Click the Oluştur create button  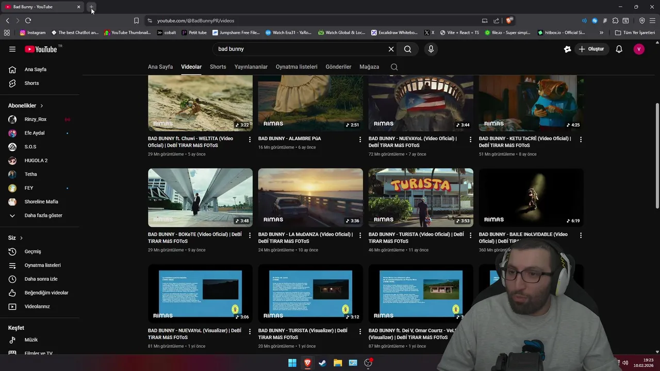click(x=591, y=49)
